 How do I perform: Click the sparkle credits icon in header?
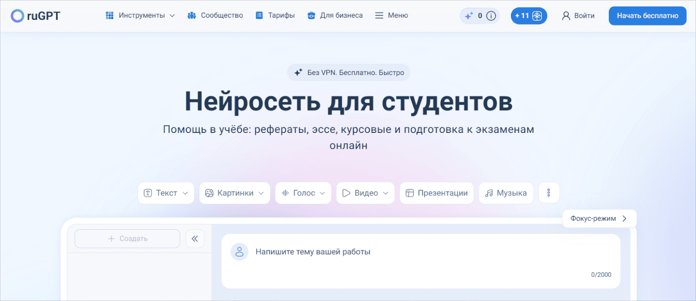point(469,16)
